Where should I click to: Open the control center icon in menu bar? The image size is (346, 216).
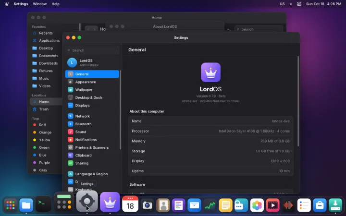point(299,4)
